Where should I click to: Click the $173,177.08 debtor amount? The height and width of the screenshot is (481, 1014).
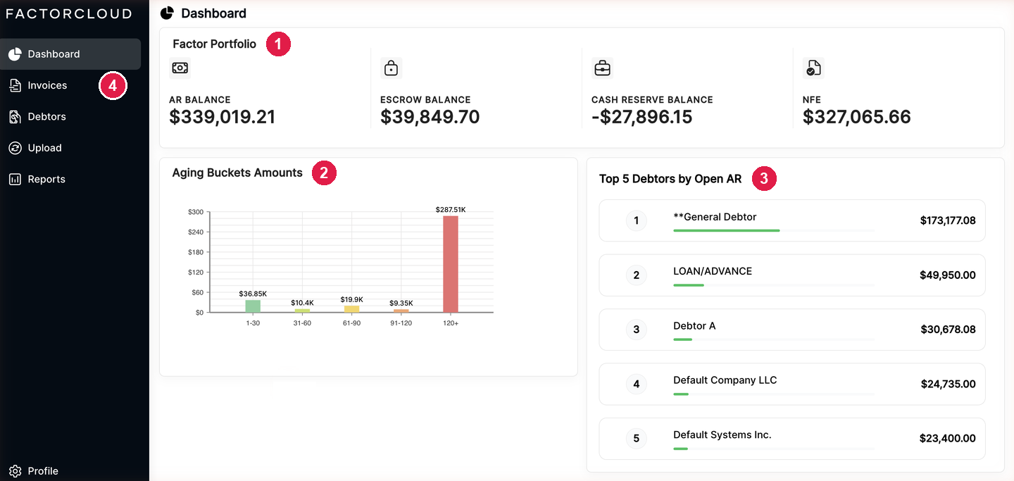coord(948,220)
